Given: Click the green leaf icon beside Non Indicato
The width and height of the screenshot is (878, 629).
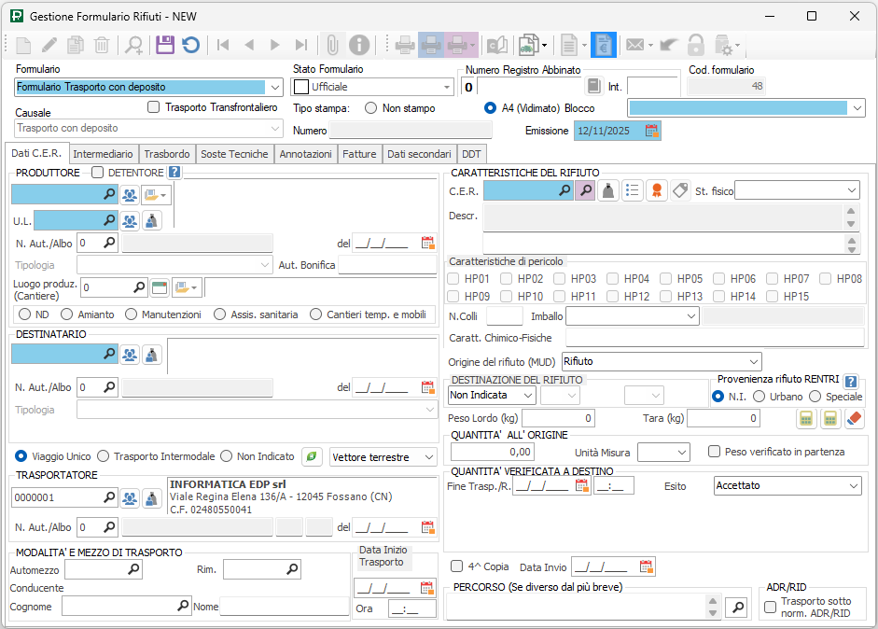Looking at the screenshot, I should 313,456.
